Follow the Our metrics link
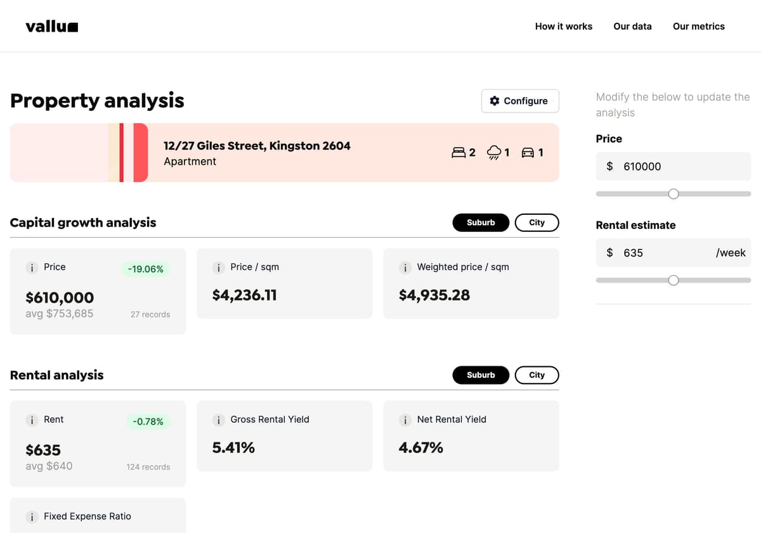Image resolution: width=761 pixels, height=533 pixels. 698,26
